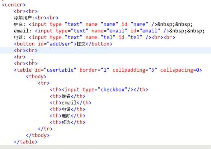This screenshot has height=149, width=211.
Task: Click the <th>姓名</th> line
Action: click(x=68, y=96)
